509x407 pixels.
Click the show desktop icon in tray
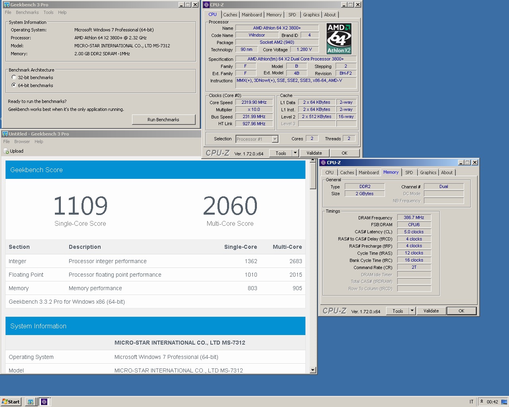(x=503, y=401)
